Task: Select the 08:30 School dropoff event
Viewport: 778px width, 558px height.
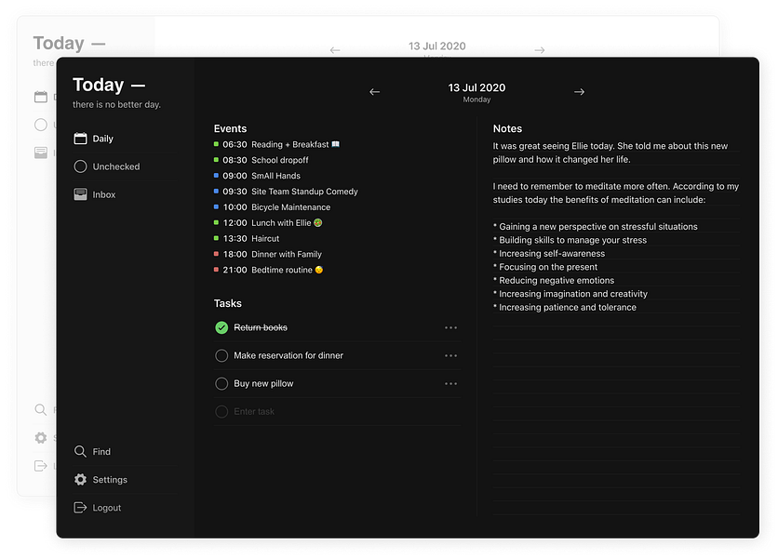Action: coord(261,160)
